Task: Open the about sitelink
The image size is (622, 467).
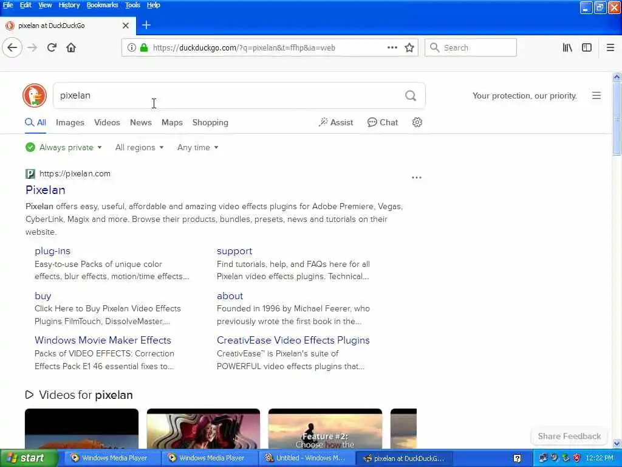Action: 230,296
